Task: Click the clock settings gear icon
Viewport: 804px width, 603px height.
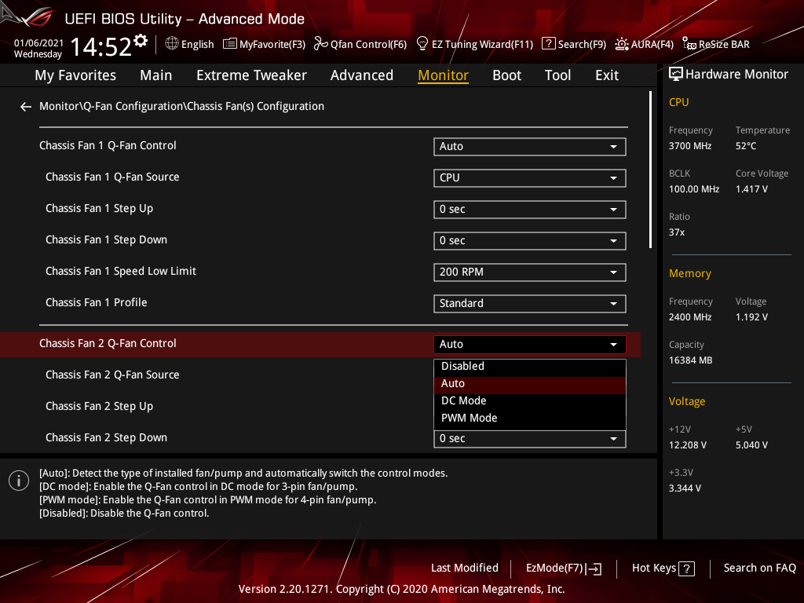Action: 141,41
